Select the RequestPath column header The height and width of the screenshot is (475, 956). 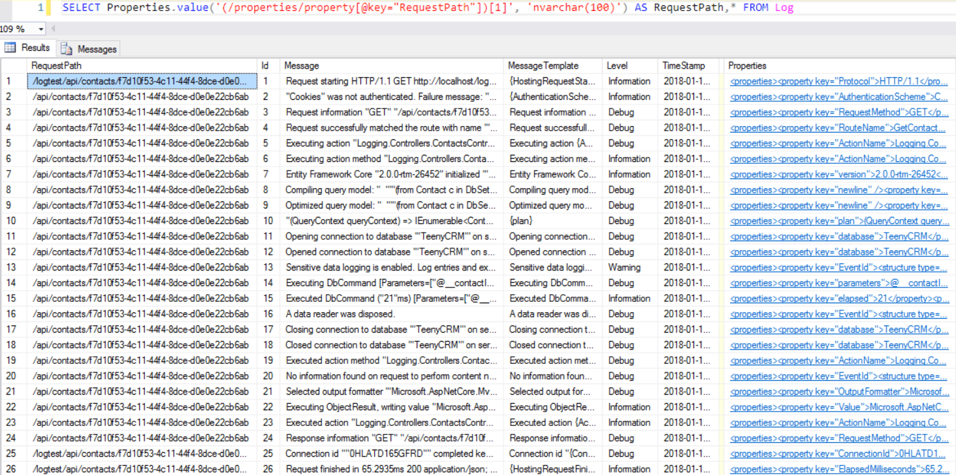coord(143,65)
